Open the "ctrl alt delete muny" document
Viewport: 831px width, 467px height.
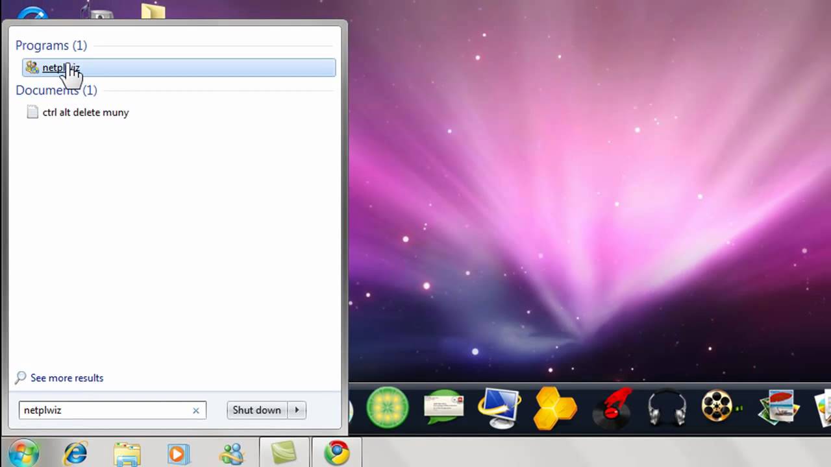tap(86, 112)
